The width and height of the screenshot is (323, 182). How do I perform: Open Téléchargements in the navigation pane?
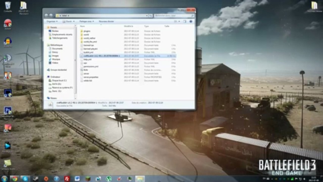[x=58, y=38]
